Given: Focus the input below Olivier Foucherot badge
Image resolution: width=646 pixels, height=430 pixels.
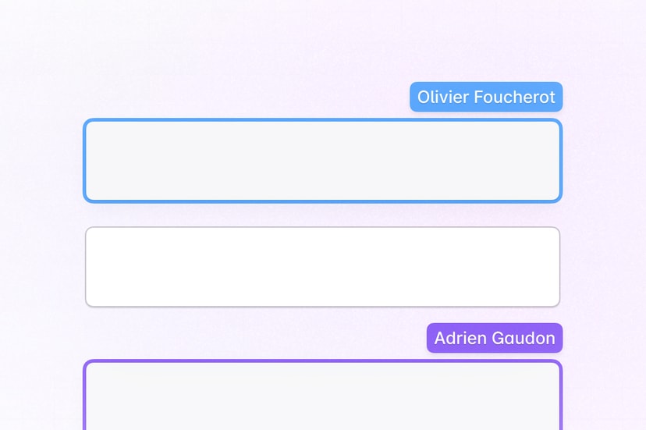Looking at the screenshot, I should (x=322, y=161).
